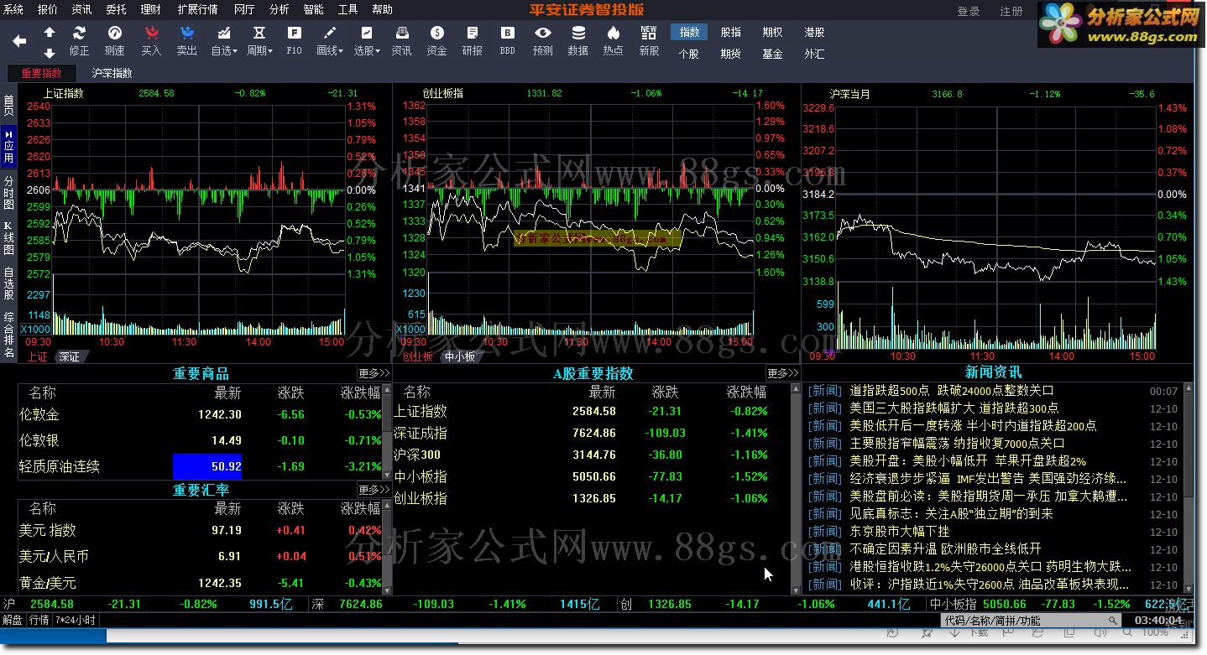1207x655 pixels.
Task: Open the 7*24小时 status bar tab
Action: pyautogui.click(x=76, y=621)
